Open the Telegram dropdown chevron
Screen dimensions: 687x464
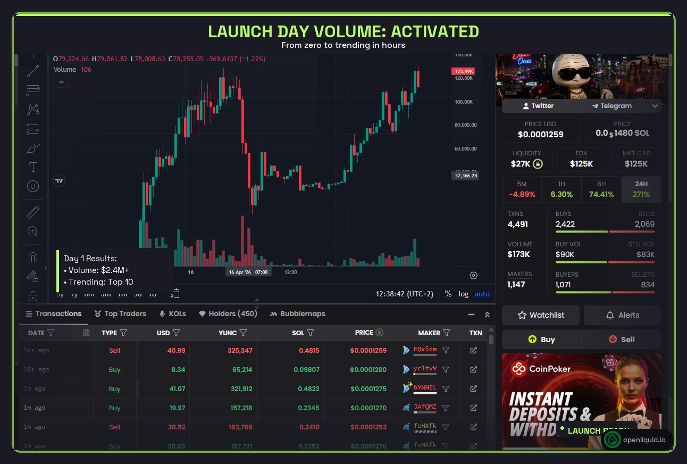tap(655, 106)
